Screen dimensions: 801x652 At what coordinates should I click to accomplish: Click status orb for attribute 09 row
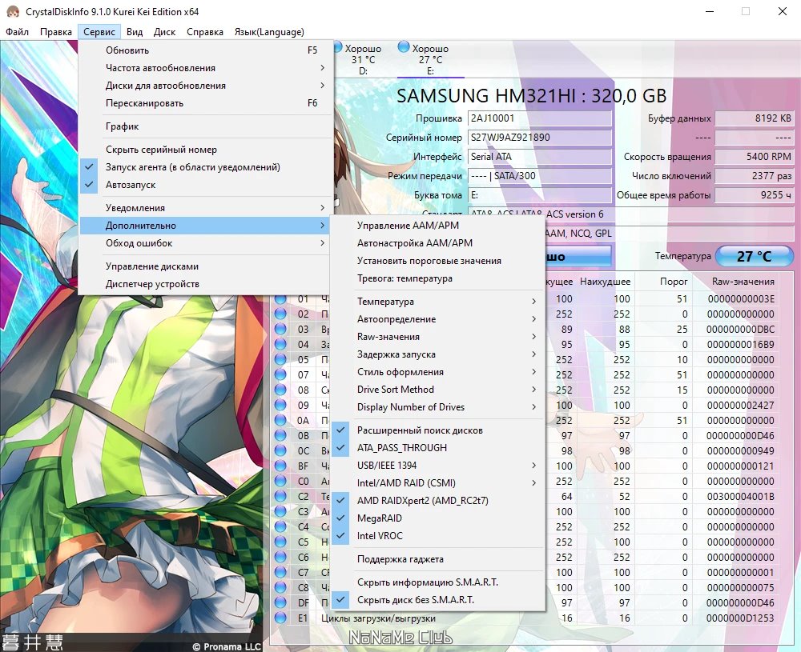click(280, 405)
